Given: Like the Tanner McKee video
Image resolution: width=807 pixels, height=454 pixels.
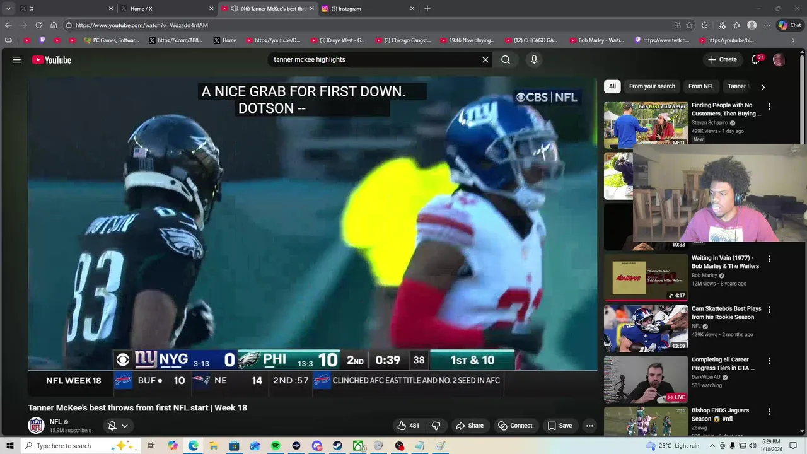Looking at the screenshot, I should point(408,426).
